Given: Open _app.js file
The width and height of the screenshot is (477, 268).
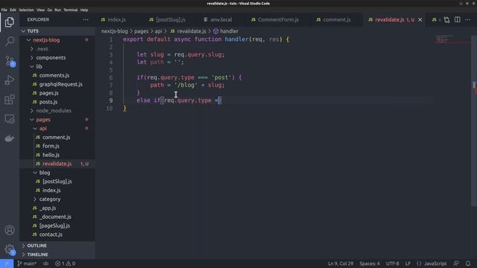Looking at the screenshot, I should click(x=57, y=208).
